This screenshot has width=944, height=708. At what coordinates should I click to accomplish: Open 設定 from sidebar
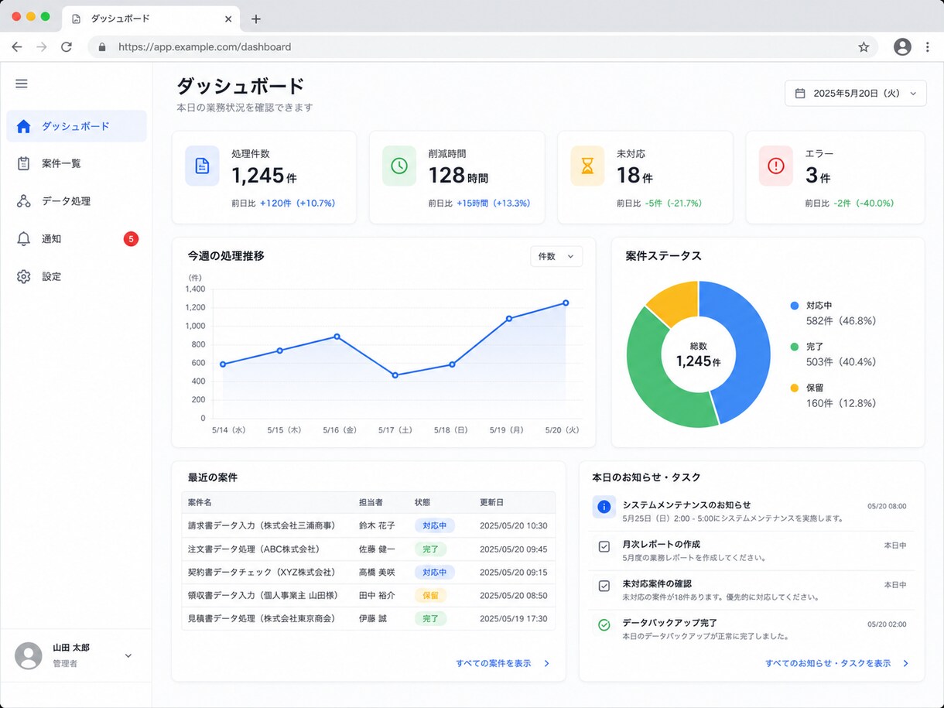[x=77, y=276]
